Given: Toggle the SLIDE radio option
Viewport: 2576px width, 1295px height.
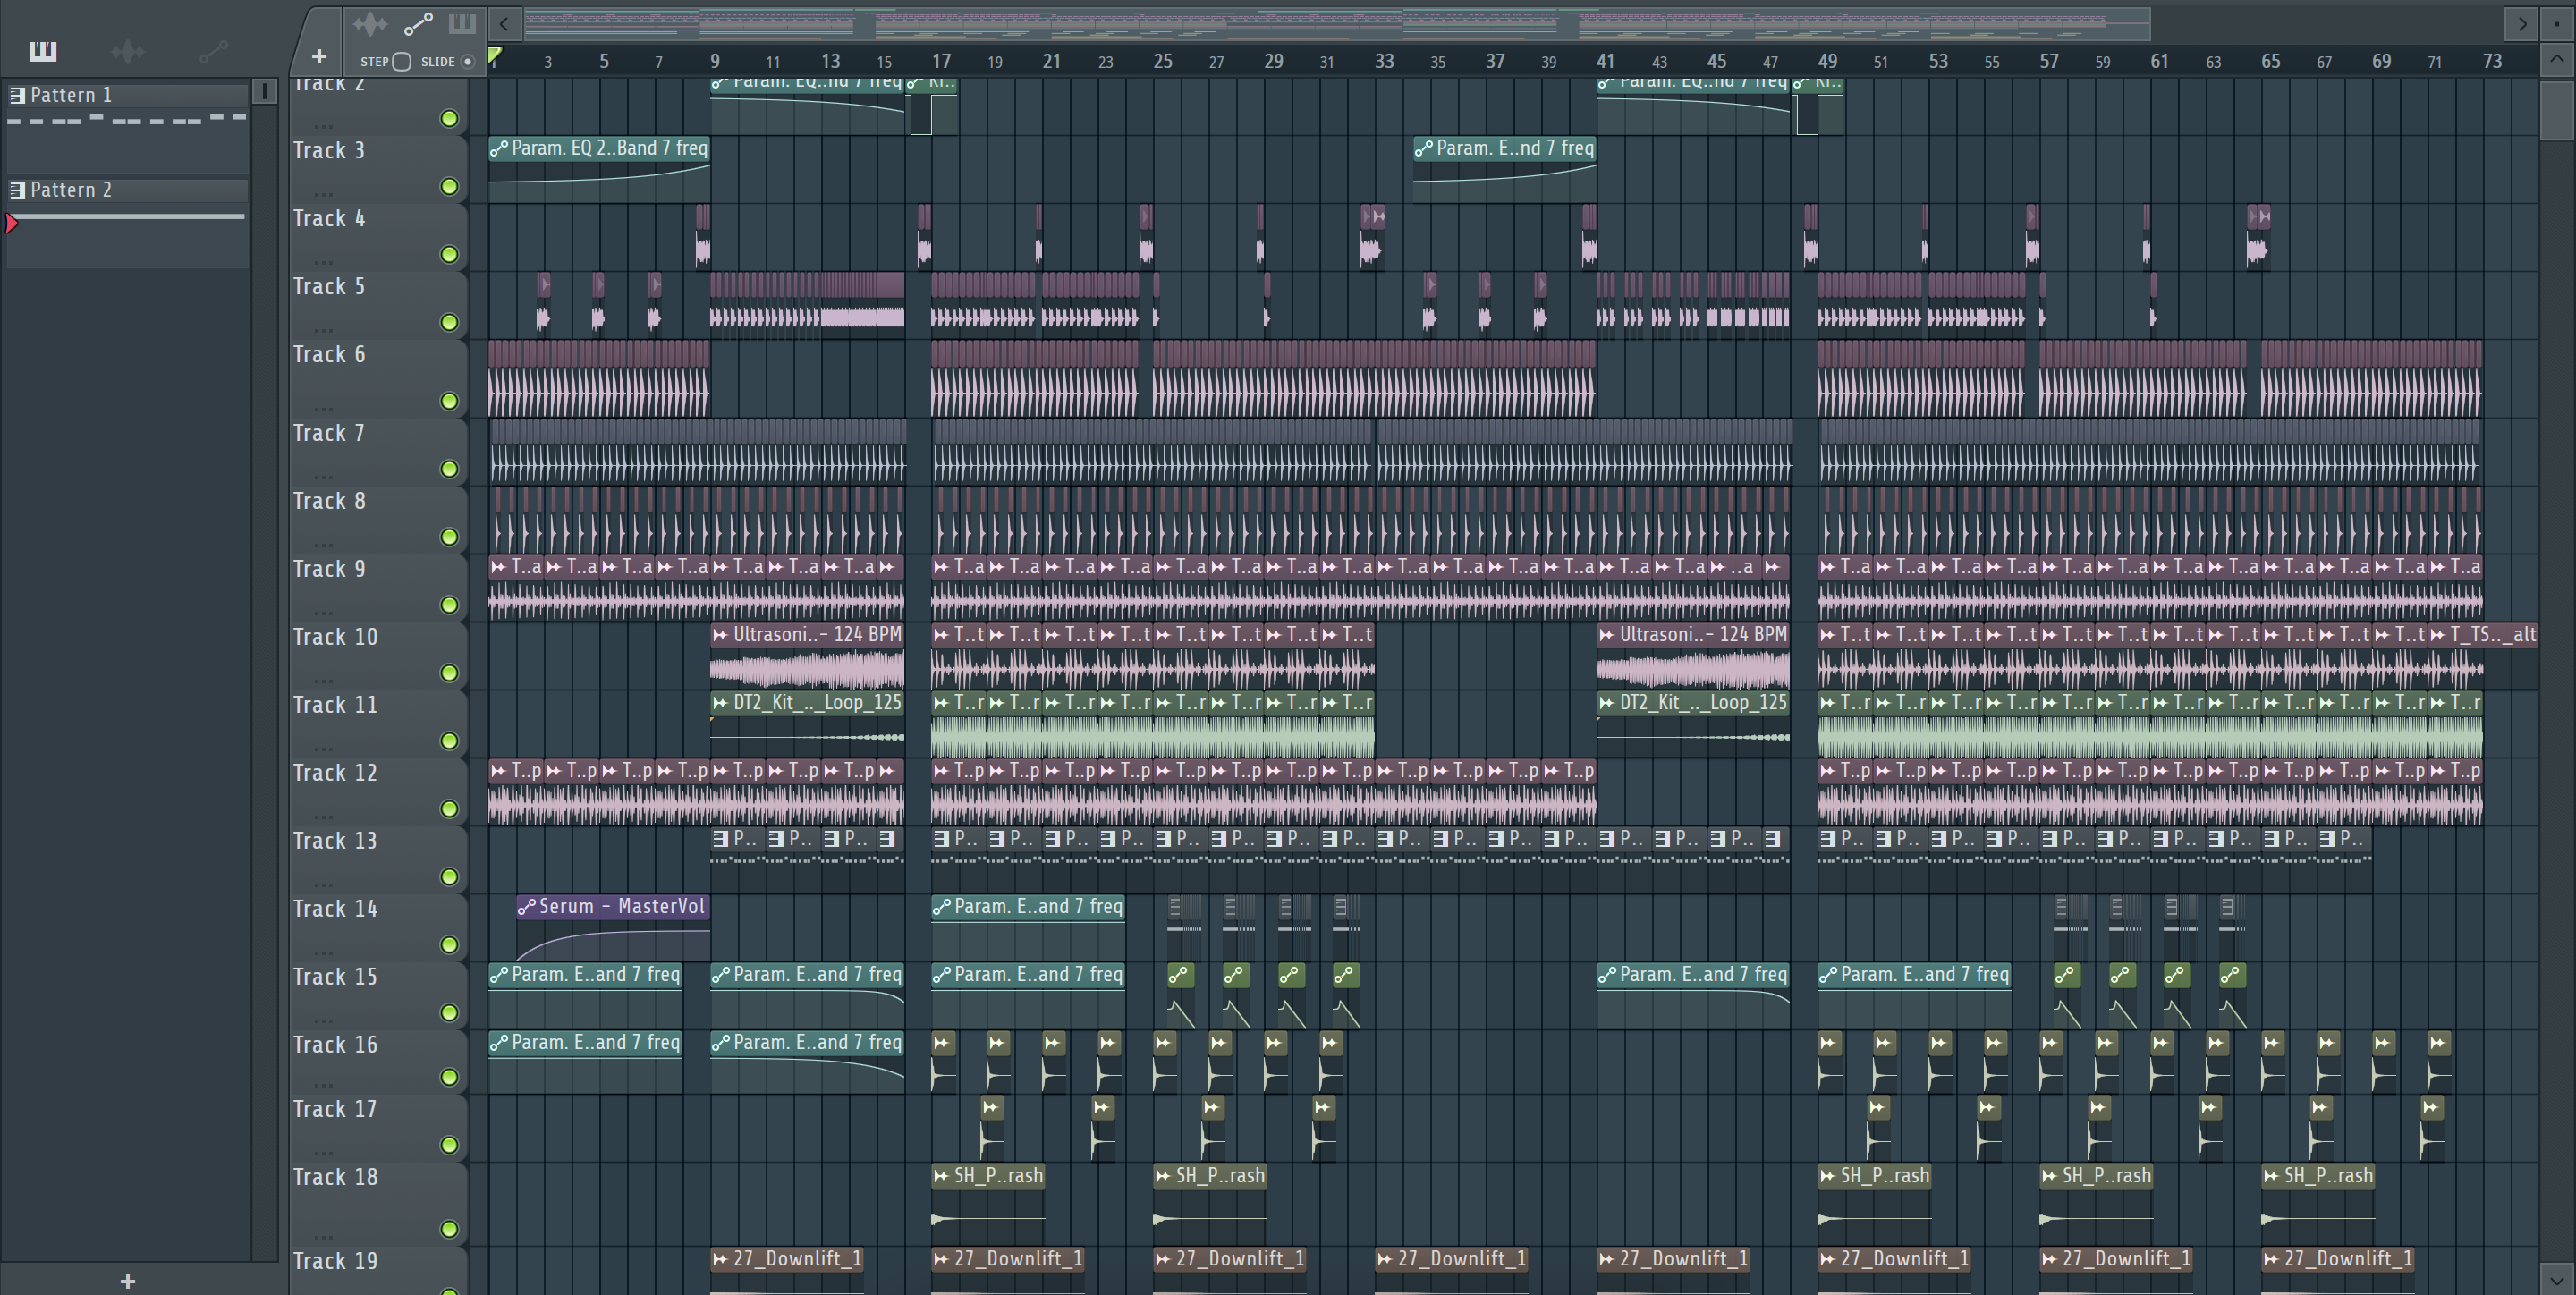Looking at the screenshot, I should click(x=467, y=61).
